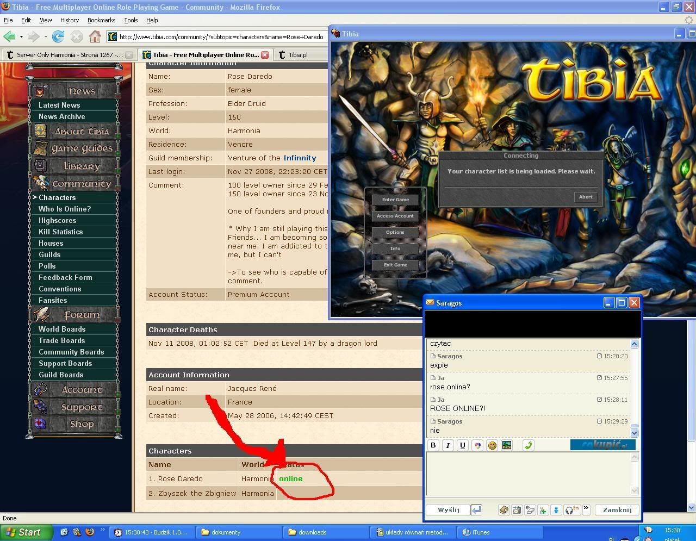The image size is (696, 541).
Task: Open the back button history dropdown arrow
Action: [21, 37]
